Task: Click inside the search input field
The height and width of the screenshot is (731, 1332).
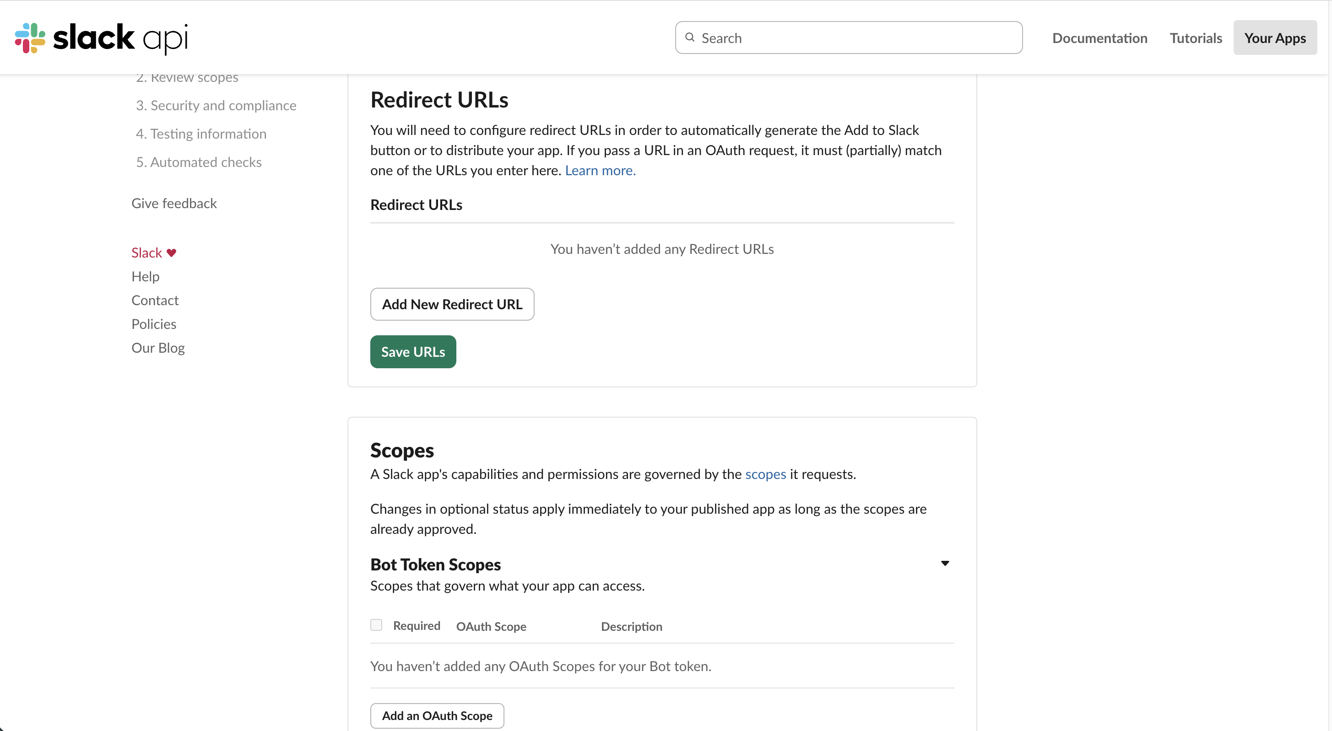Action: click(848, 37)
